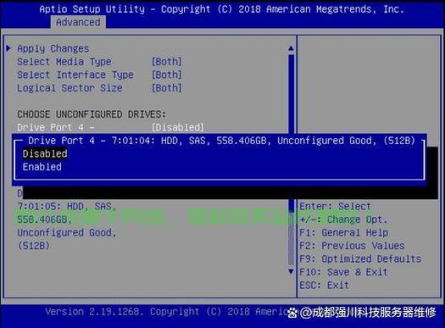The image size is (445, 328).
Task: Click the F1: General Help line
Action: point(343,233)
